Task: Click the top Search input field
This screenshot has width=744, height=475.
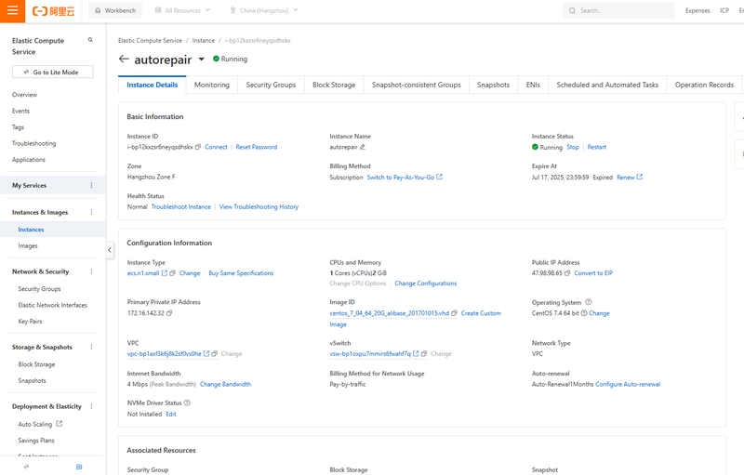Action: pyautogui.click(x=618, y=10)
